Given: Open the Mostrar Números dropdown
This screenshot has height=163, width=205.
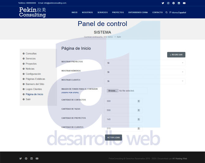Looking at the screenshot, I should [x=144, y=72].
